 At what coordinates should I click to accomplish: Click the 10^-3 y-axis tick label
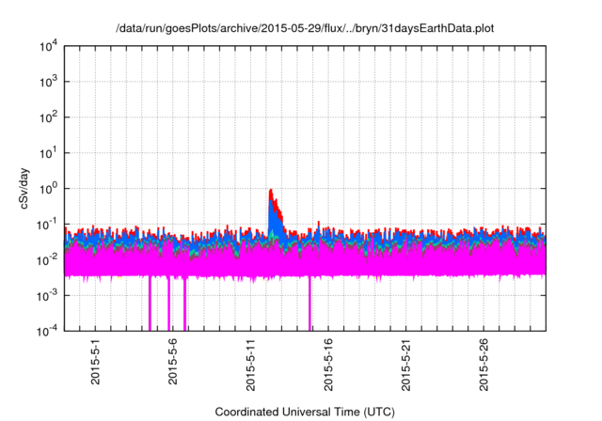tap(47, 296)
